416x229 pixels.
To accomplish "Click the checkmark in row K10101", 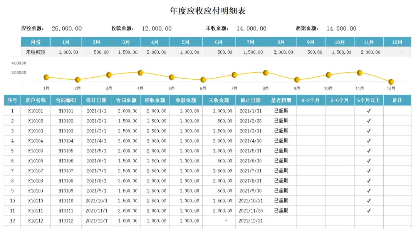I will [369, 111].
